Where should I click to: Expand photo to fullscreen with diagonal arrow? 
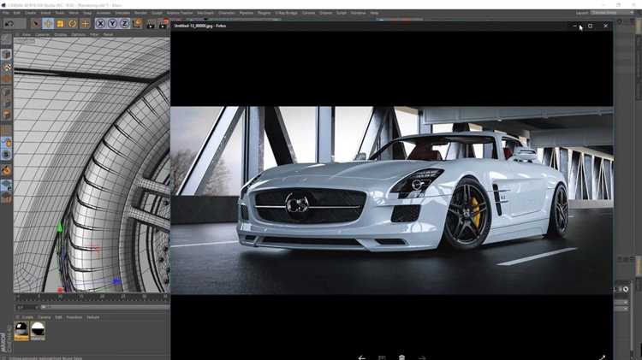(x=603, y=357)
